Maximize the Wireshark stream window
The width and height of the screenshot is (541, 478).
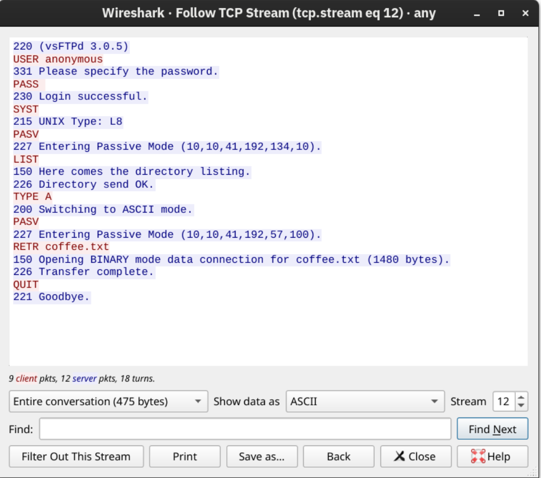pyautogui.click(x=501, y=13)
